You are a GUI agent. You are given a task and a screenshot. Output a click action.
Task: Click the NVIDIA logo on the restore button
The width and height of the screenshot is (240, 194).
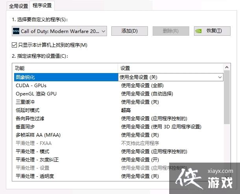[198, 31]
